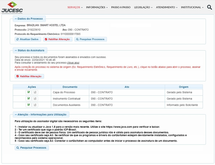215x165 pixels.
Task: Click Pesquisar Processos in Dados do Processo
Action: point(91,39)
